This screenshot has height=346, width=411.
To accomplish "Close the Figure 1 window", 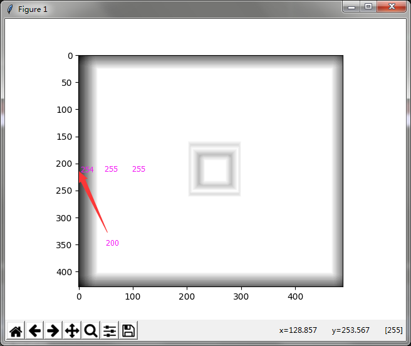I will click(x=392, y=6).
